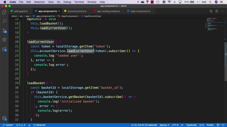Click the loadBasket method name on line 29
This screenshot has width=227, height=127.
pos(36,83)
